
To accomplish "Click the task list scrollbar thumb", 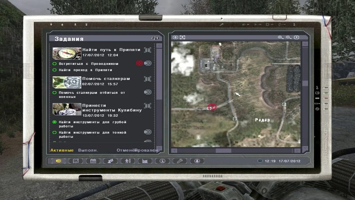I will click(159, 74).
